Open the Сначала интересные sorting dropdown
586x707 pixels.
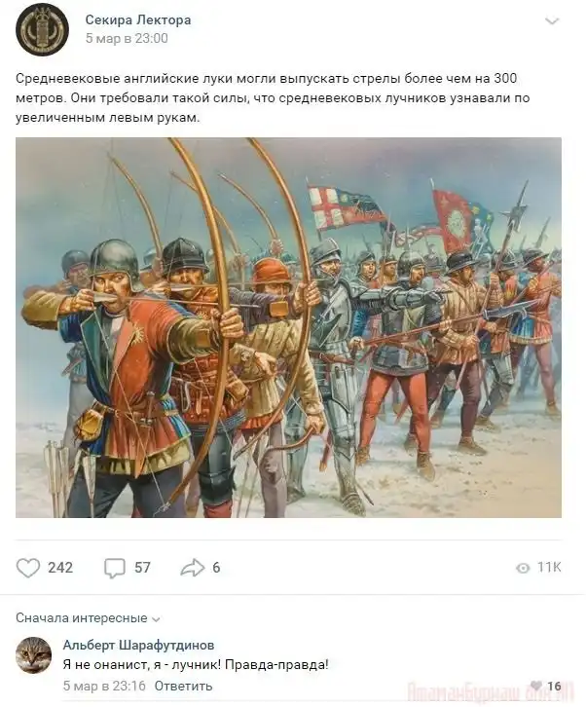pyautogui.click(x=88, y=618)
